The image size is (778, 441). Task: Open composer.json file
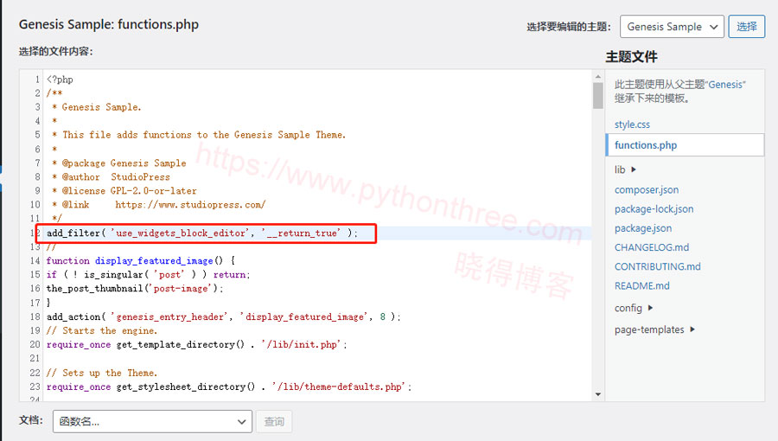coord(647,190)
